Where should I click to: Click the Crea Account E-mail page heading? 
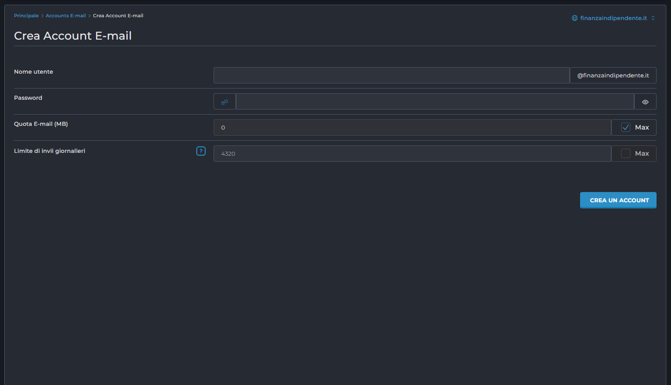click(73, 36)
